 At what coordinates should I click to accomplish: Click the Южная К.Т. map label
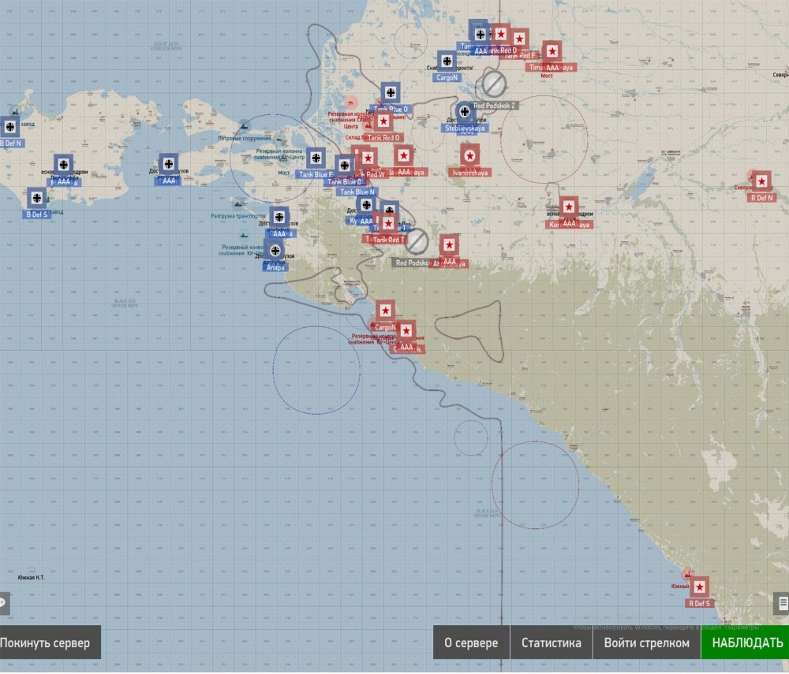coord(32,578)
